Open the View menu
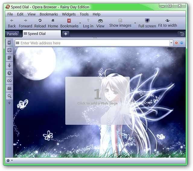193x171 pixels. click(31, 14)
